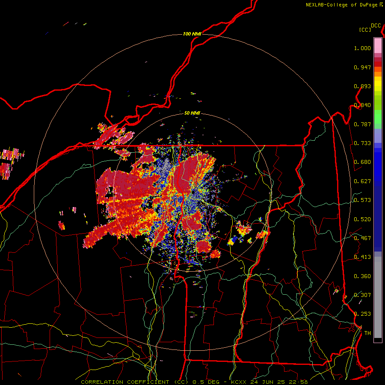This screenshot has width=385, height=385.
Task: Click the 0.360 scale value
Action: tap(362, 276)
